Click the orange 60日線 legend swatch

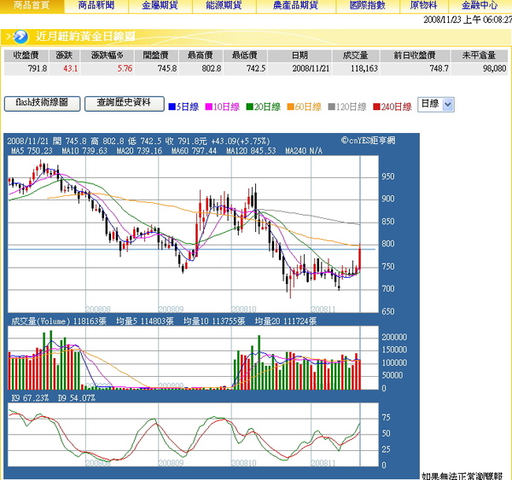291,107
